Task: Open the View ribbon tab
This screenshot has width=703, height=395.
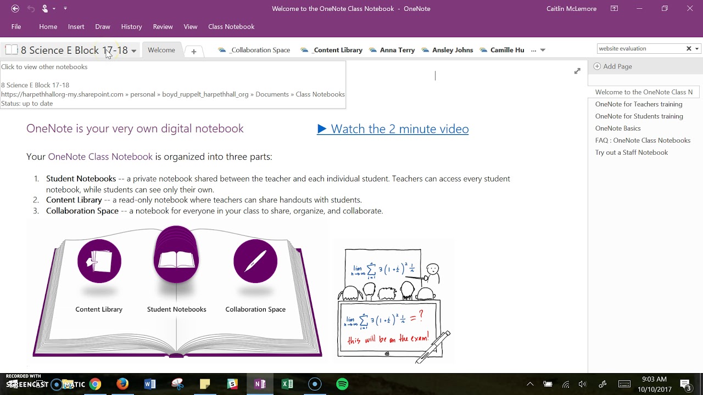Action: click(x=191, y=26)
